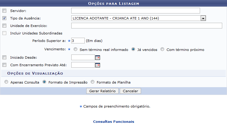This screenshot has height=124, width=227.
Task: Click the Unidade de Exercício input field
Action: tap(146, 26)
